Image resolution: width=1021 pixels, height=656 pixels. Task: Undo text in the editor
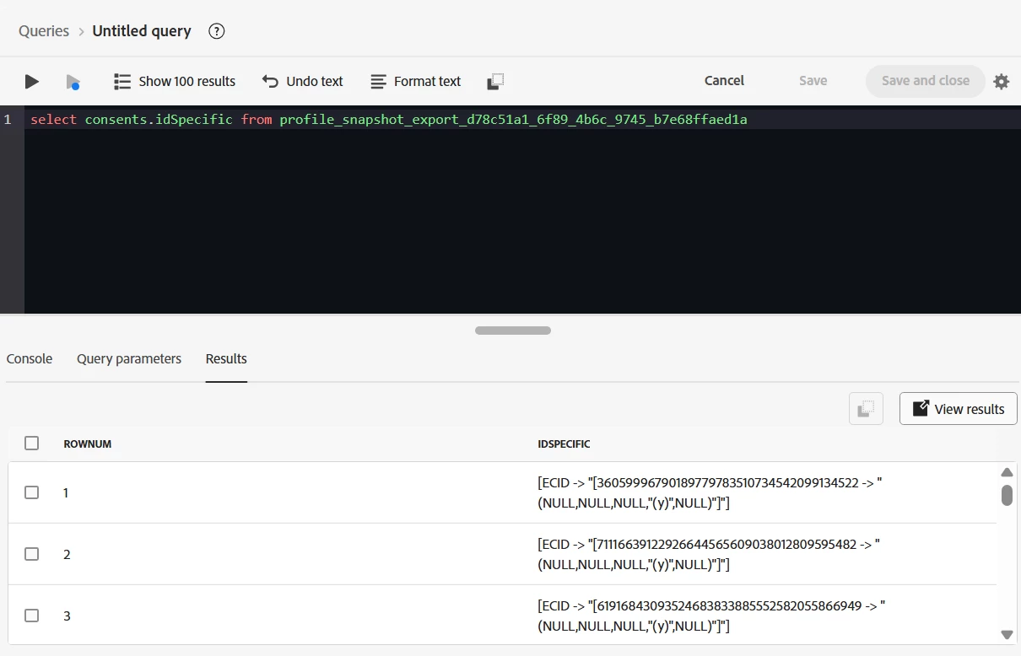point(303,82)
